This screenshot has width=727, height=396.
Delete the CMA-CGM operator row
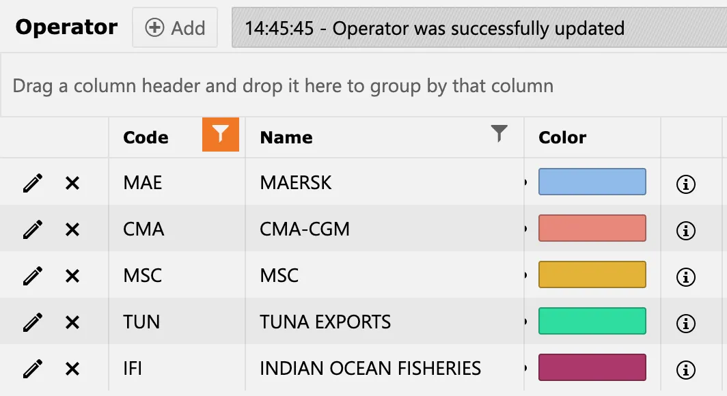(x=72, y=229)
